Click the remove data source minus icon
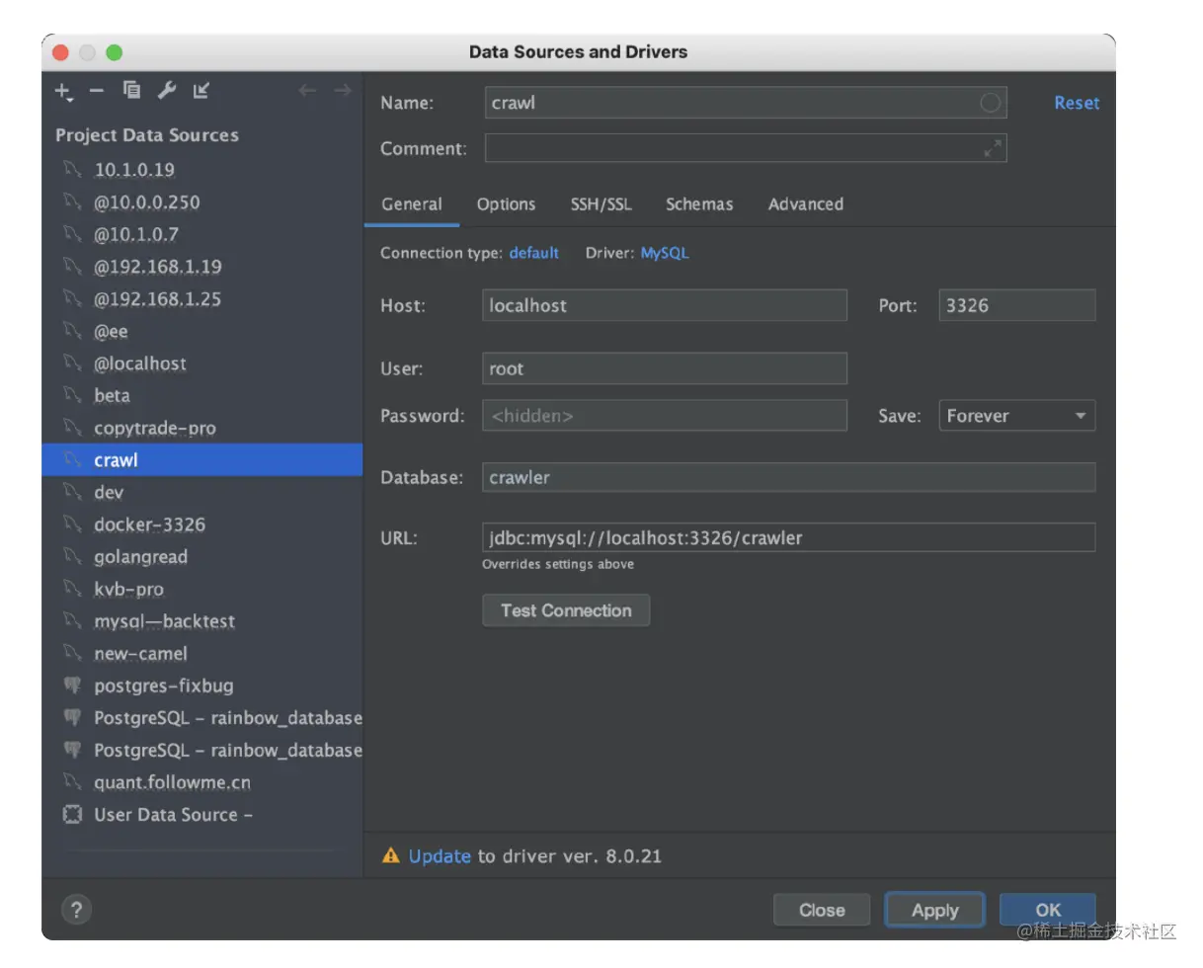Viewport: 1203px width, 968px height. tap(97, 91)
